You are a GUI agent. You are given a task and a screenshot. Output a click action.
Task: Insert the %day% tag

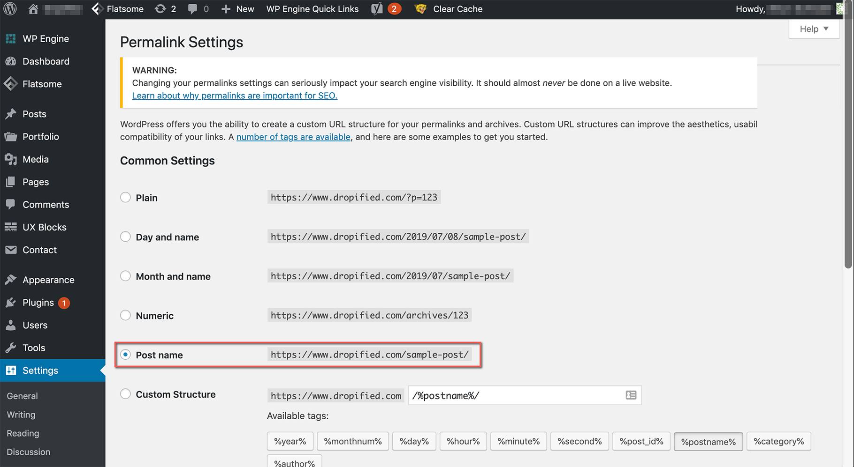[414, 441]
